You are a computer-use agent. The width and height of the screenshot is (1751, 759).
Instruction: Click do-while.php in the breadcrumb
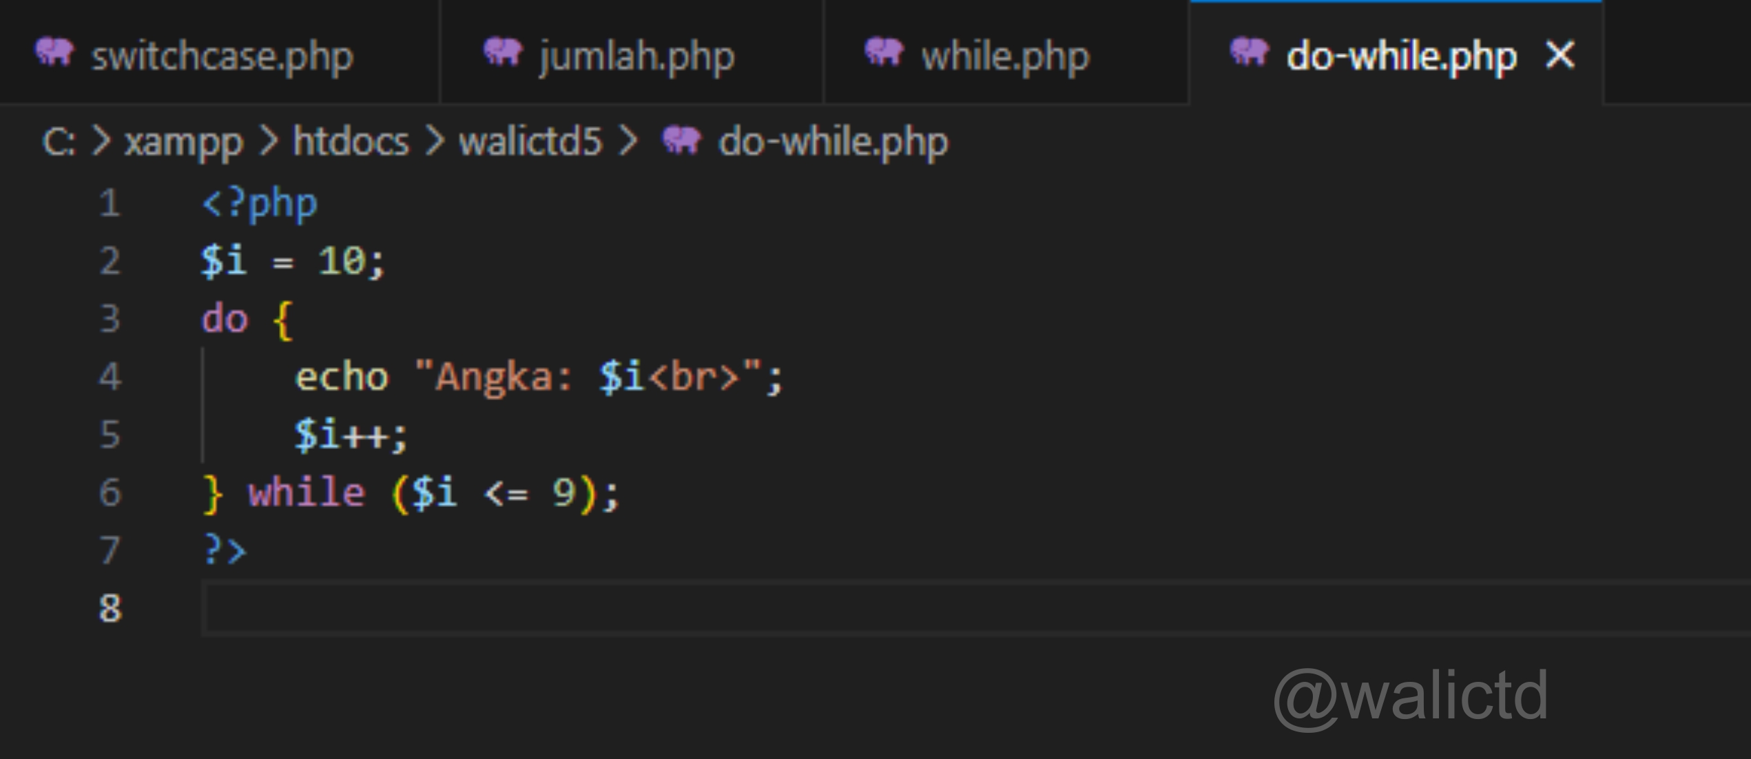tap(833, 143)
